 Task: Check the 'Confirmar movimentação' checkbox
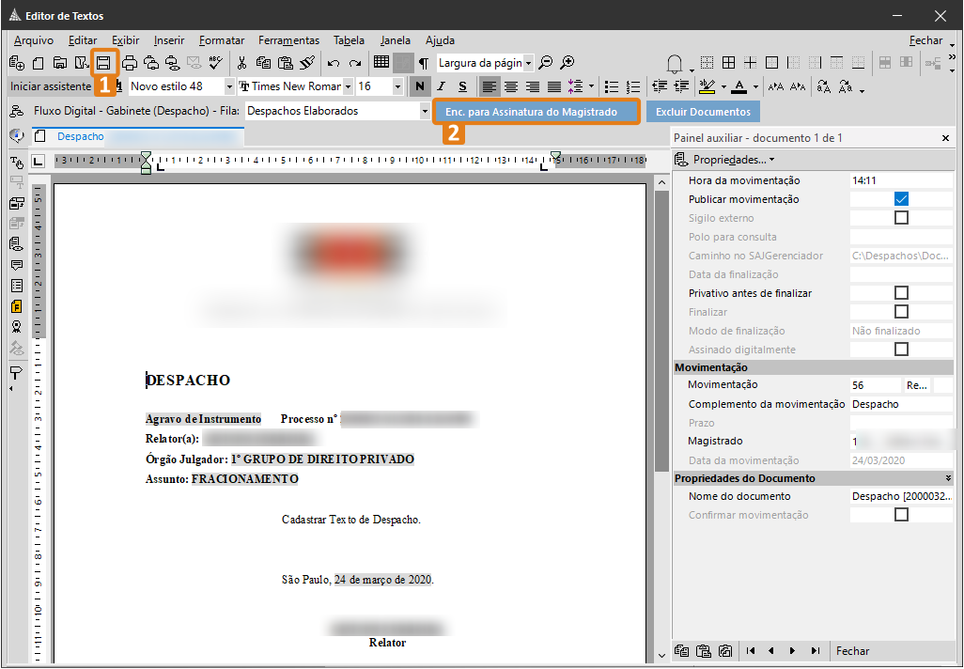coord(901,515)
